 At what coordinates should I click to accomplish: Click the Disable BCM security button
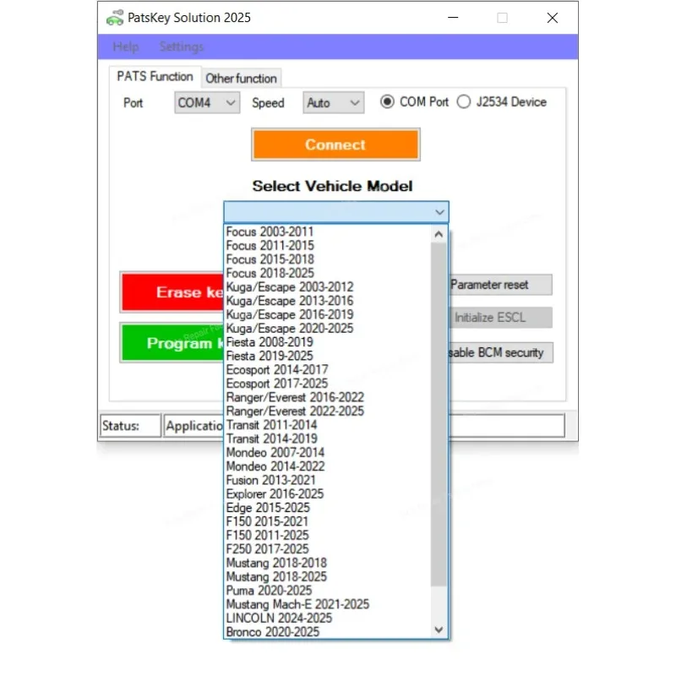coord(500,352)
